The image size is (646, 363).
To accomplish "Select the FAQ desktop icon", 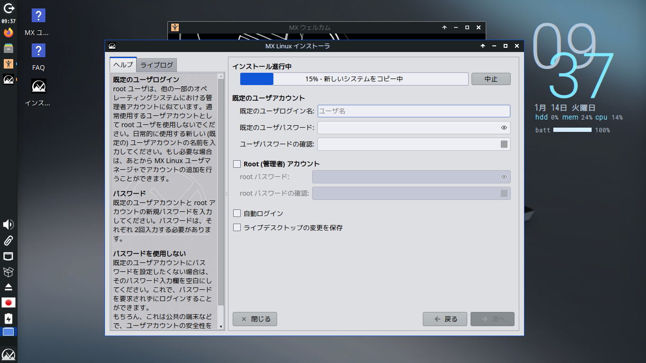I will (x=38, y=57).
